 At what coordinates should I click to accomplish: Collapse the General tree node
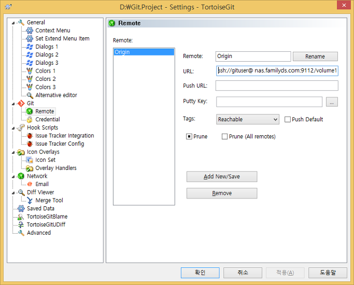[13, 23]
